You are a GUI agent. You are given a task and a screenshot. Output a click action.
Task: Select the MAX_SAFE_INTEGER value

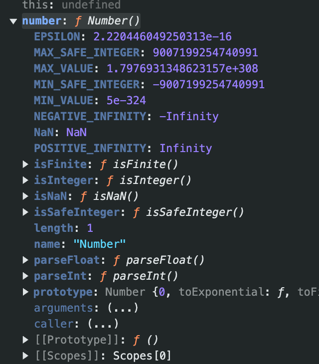point(205,52)
